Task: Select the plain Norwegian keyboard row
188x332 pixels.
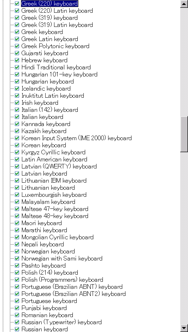Action: pos(48,251)
